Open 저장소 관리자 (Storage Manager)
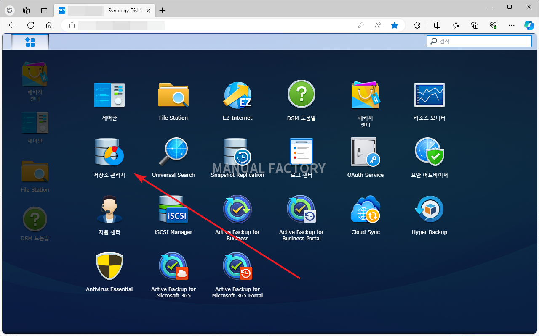This screenshot has width=539, height=336. point(109,151)
